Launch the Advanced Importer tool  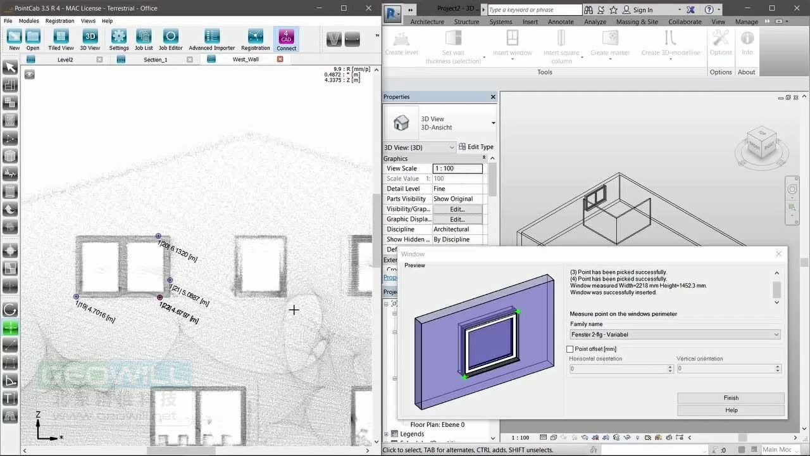tap(212, 39)
